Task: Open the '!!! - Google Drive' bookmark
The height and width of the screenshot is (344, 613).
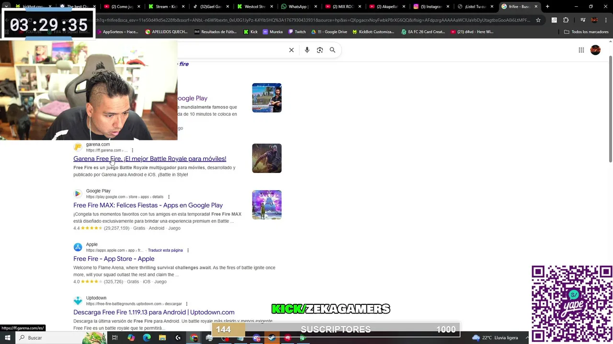Action: click(329, 32)
